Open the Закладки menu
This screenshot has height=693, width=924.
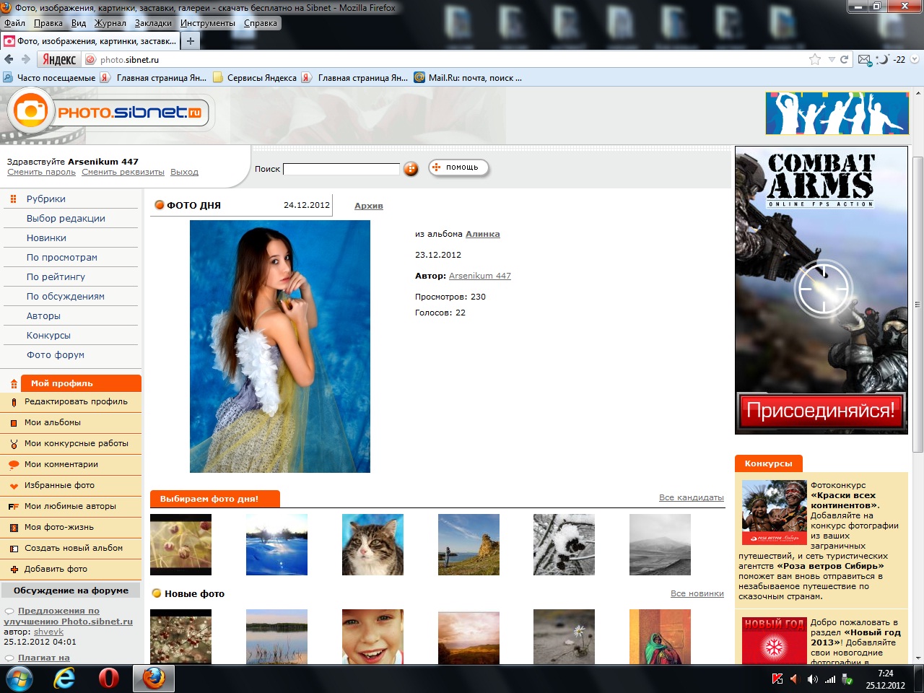click(153, 23)
